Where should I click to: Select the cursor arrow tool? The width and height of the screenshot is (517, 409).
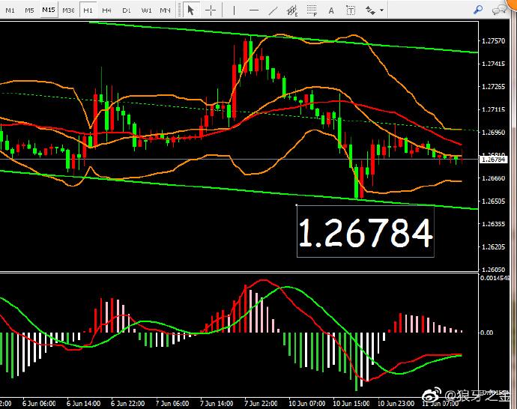click(191, 10)
